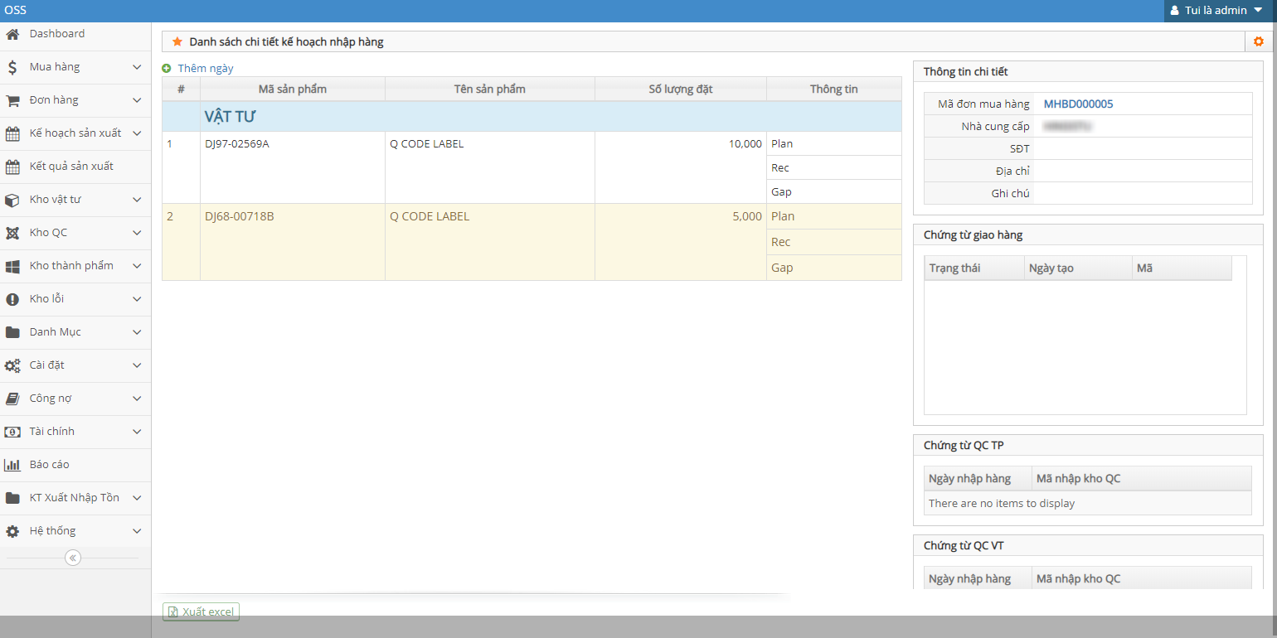Viewport: 1277px width, 638px height.
Task: Select the Tài chính menu item
Action: click(x=75, y=432)
